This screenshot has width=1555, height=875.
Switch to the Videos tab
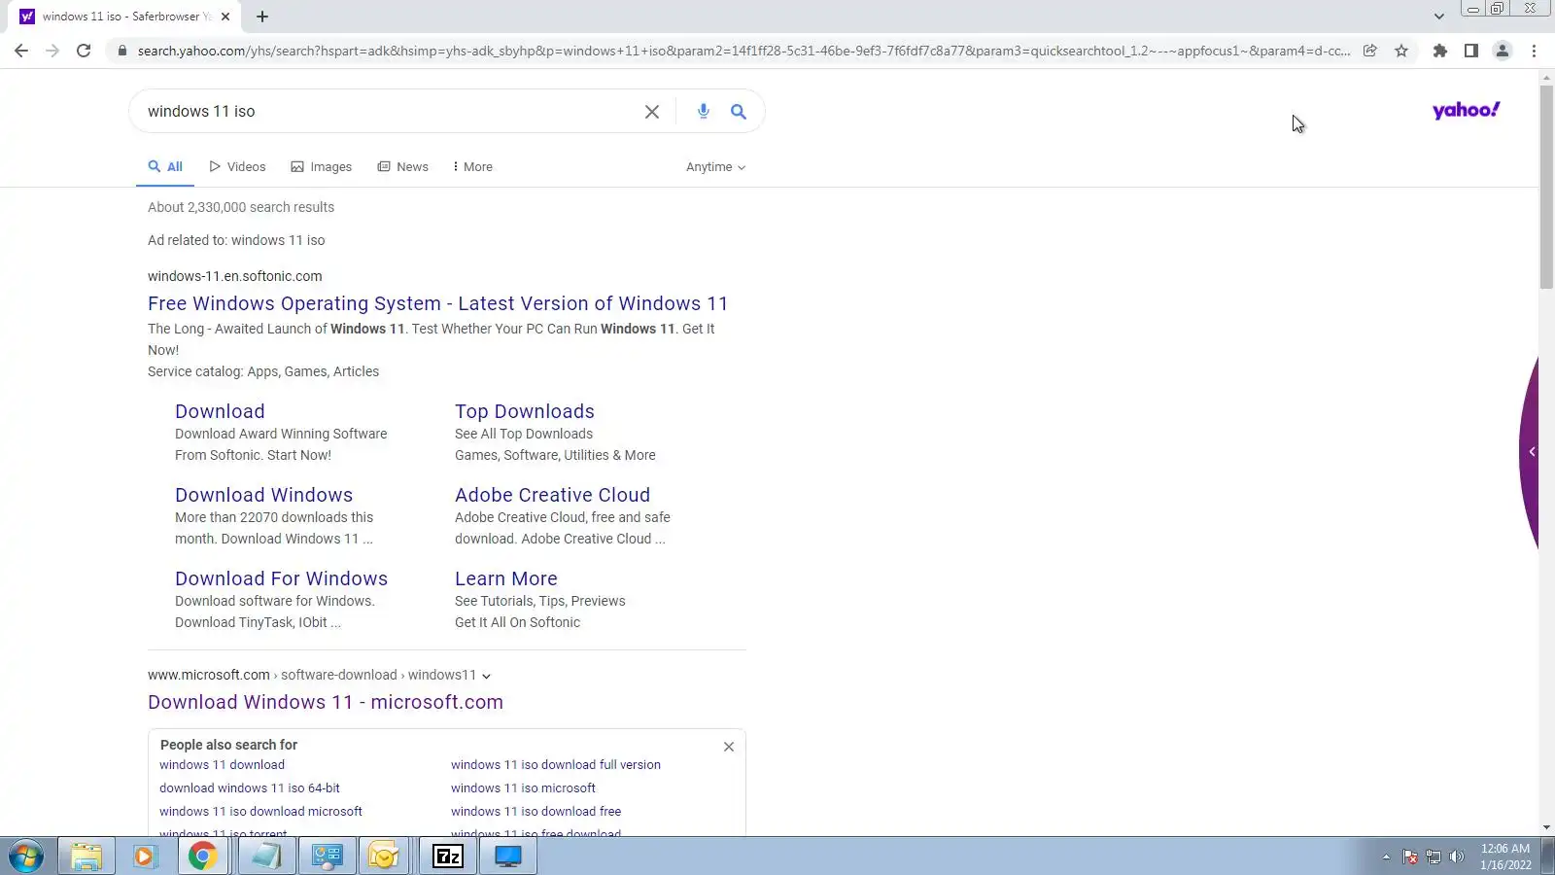coord(237,167)
